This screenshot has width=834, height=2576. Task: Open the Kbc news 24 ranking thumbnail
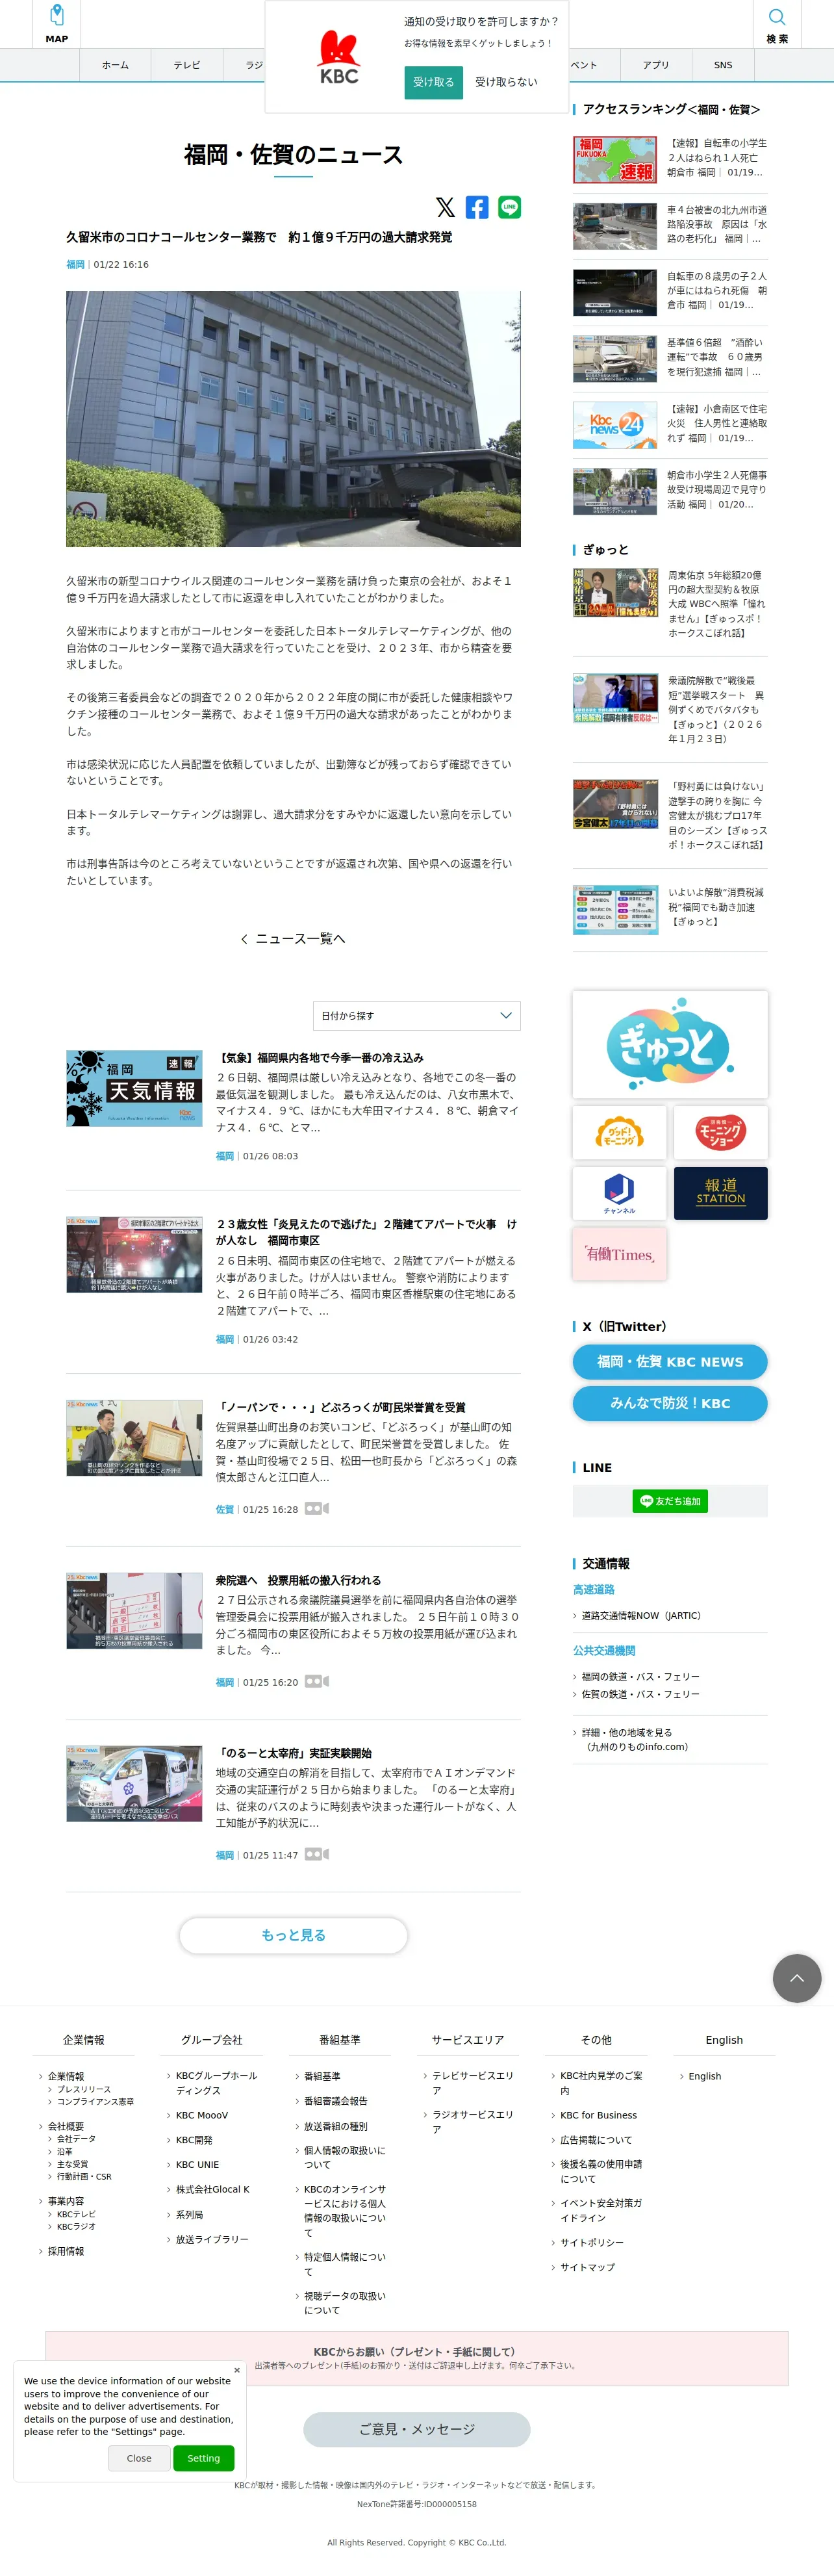615,426
